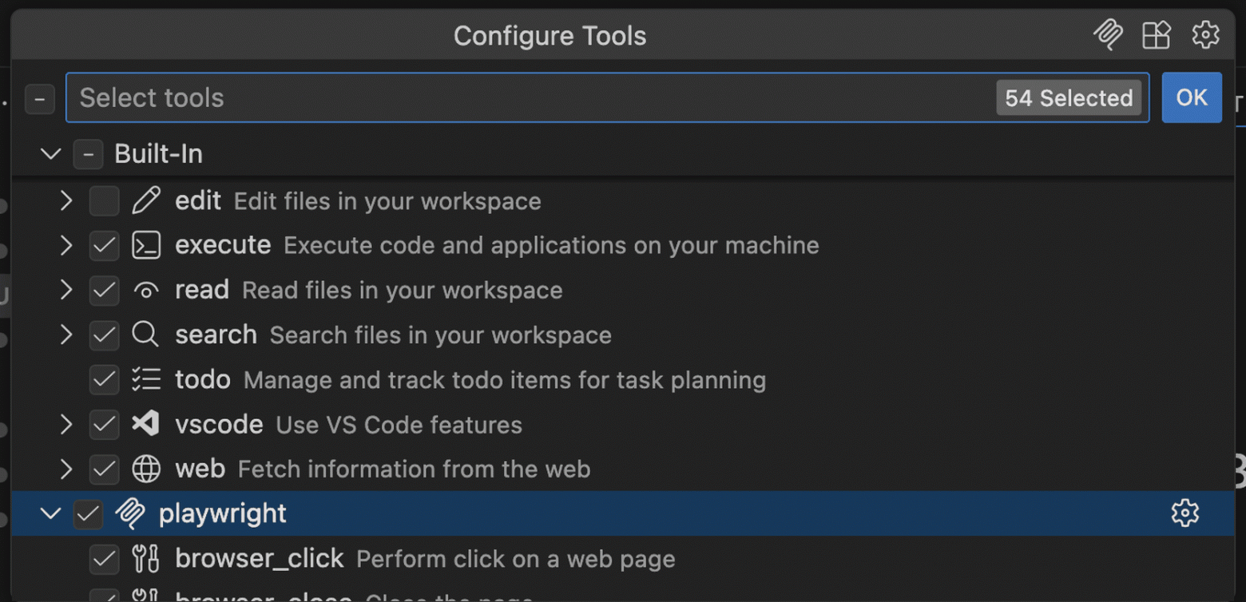The width and height of the screenshot is (1246, 602).
Task: Collapse the playwright group
Action: click(x=50, y=514)
